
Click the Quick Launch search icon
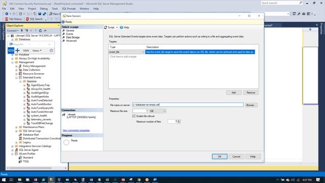tap(301, 3)
